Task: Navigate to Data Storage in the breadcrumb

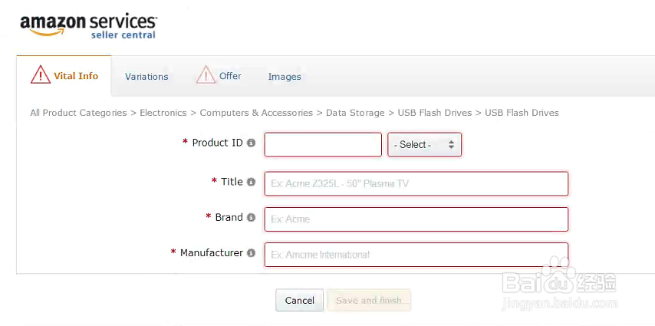Action: tap(355, 113)
